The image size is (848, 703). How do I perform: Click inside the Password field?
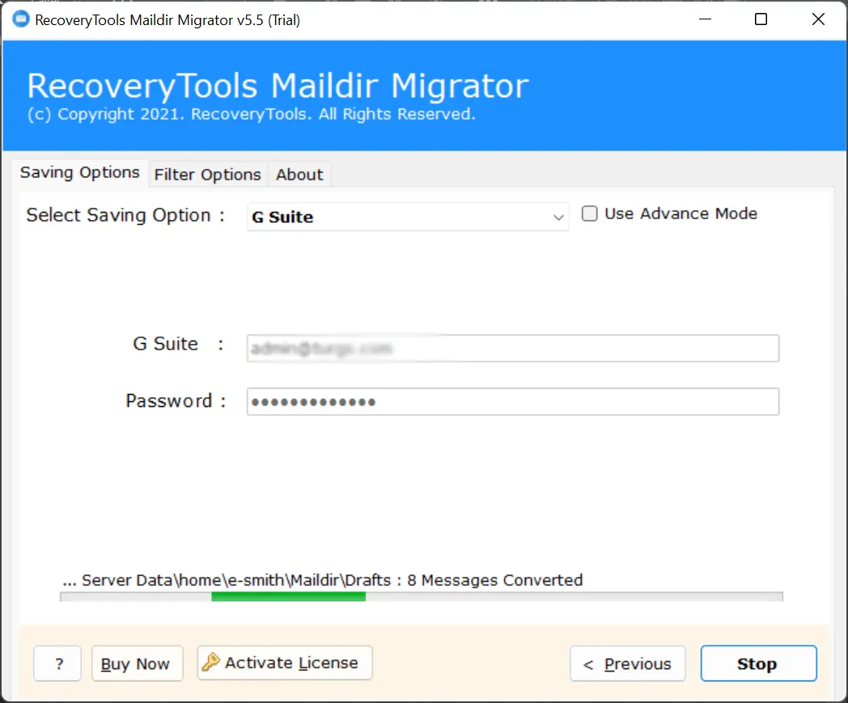(512, 402)
